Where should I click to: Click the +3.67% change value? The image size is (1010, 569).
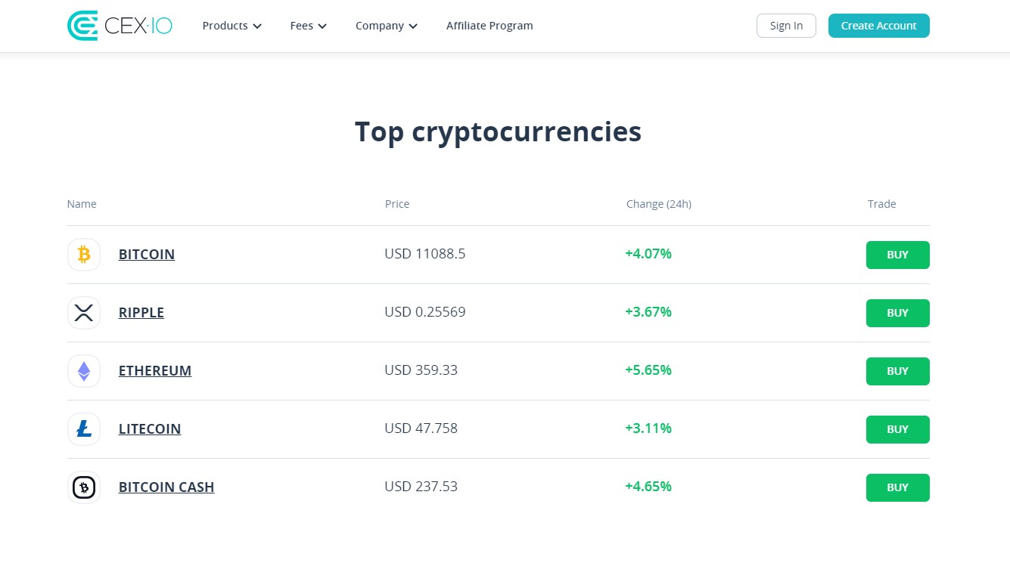click(x=648, y=312)
